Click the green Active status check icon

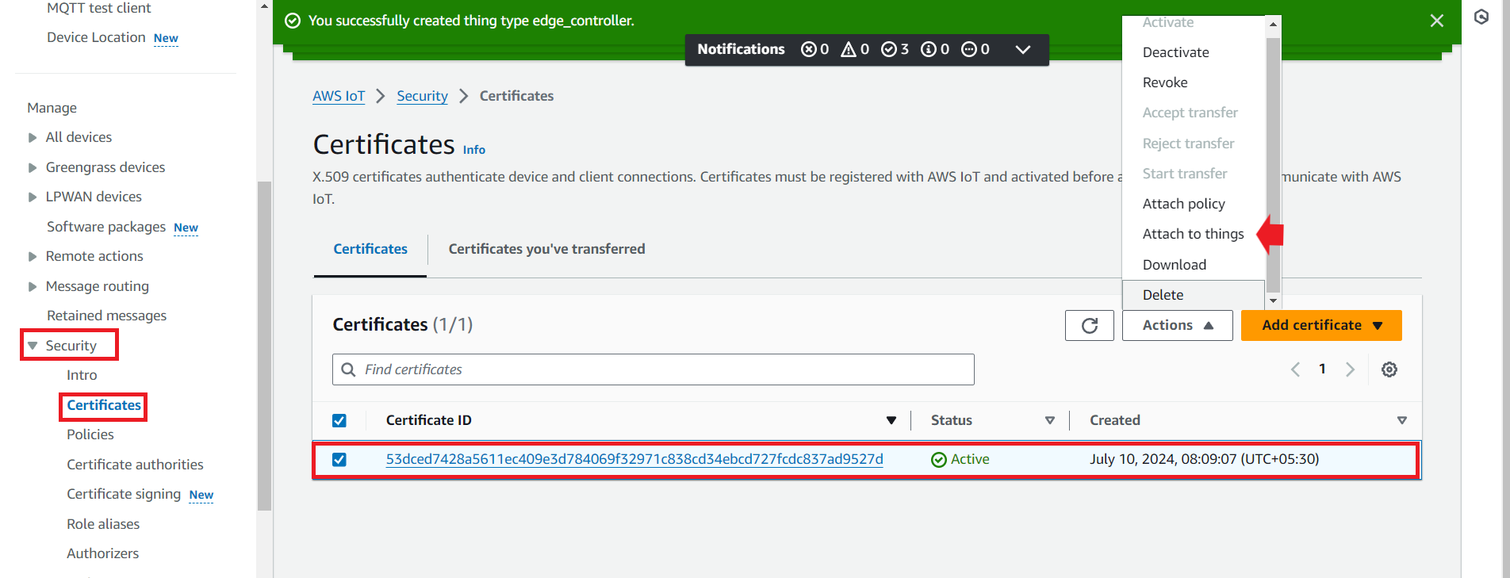[x=939, y=460]
